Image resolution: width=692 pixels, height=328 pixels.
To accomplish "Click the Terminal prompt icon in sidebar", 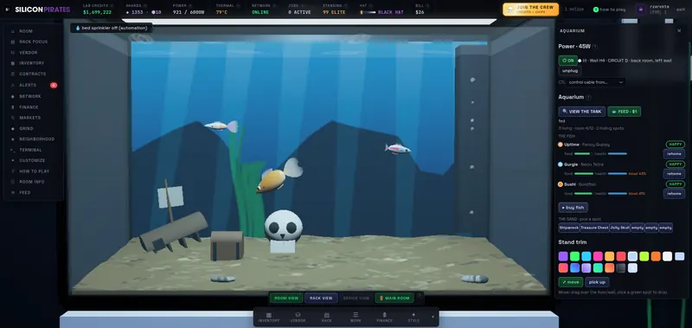I will 12,150.
